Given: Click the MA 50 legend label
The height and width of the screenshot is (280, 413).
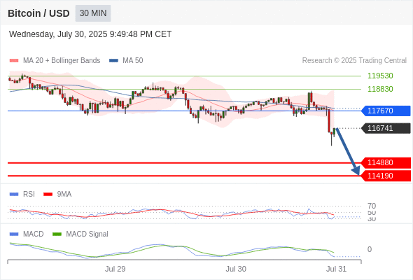Looking at the screenshot, I should pyautogui.click(x=133, y=61).
